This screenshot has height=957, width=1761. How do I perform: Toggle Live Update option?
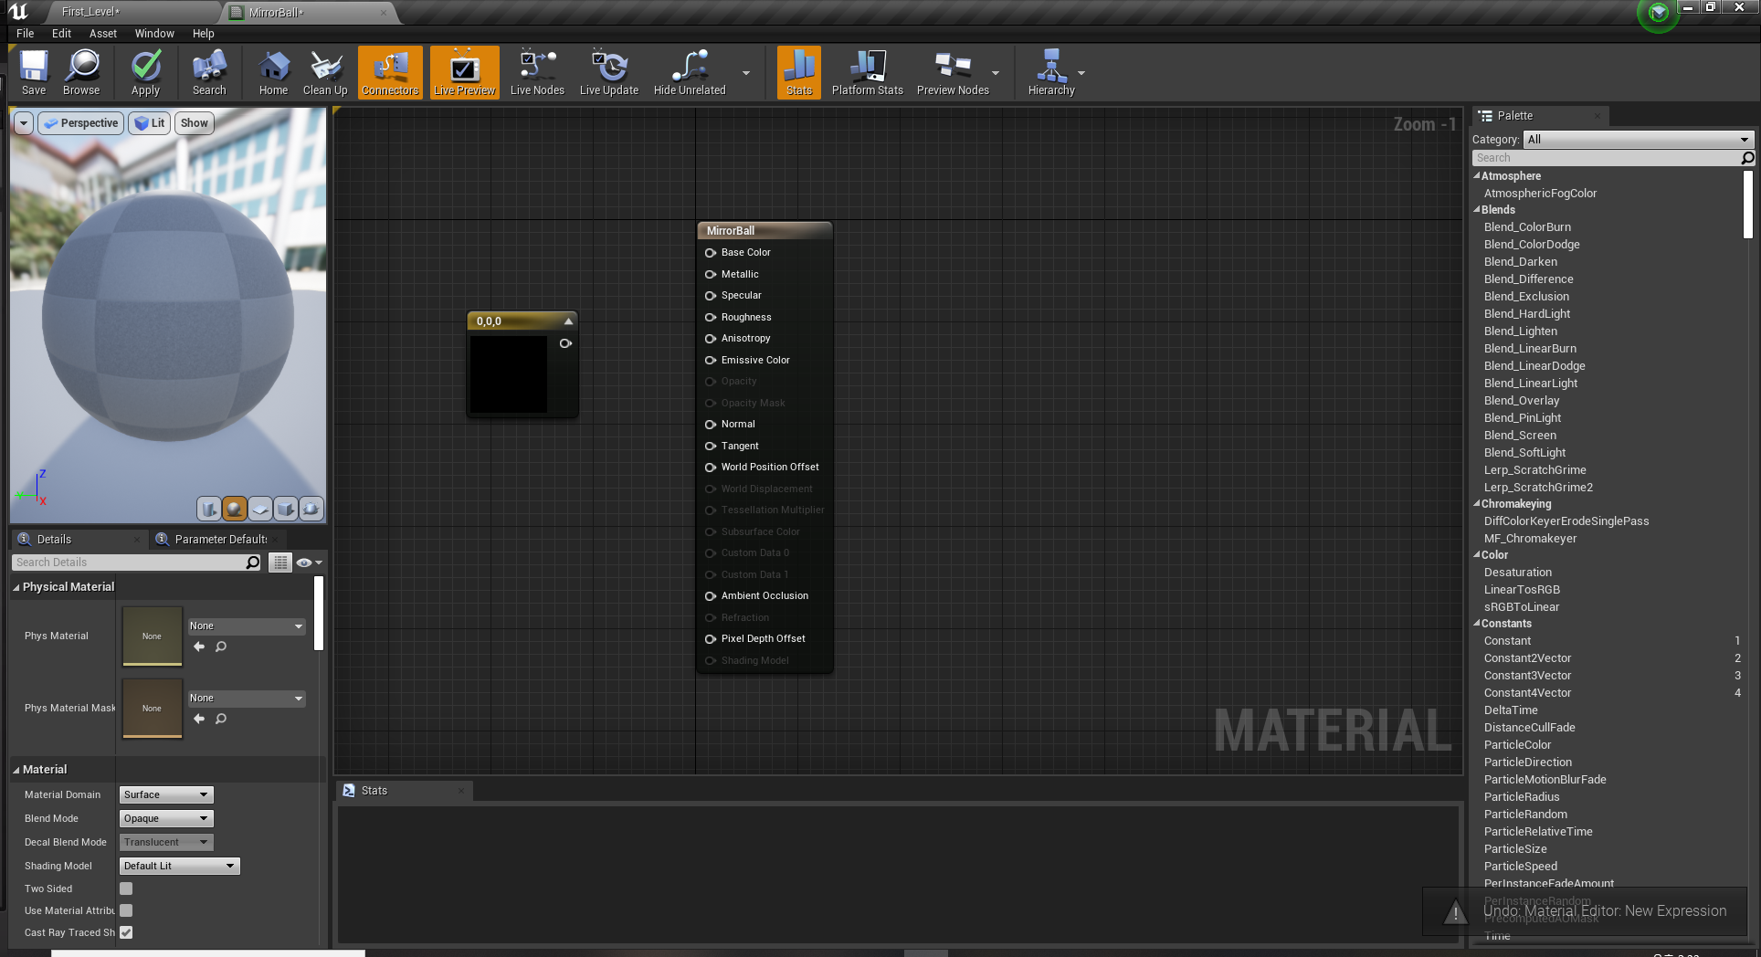(609, 72)
